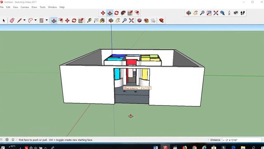This screenshot has width=264, height=149.
Task: Open the Camera menu
Action: point(25,7)
